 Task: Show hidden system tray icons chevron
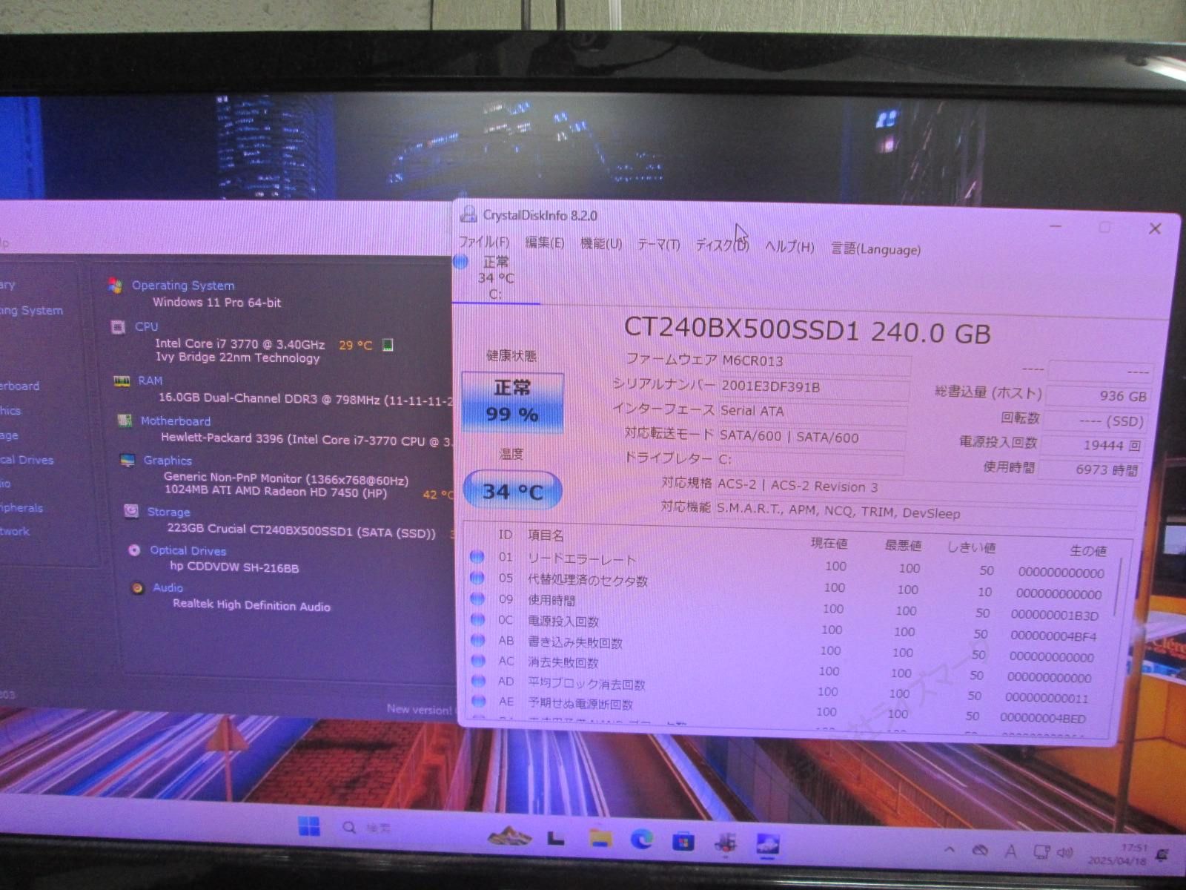coord(950,850)
